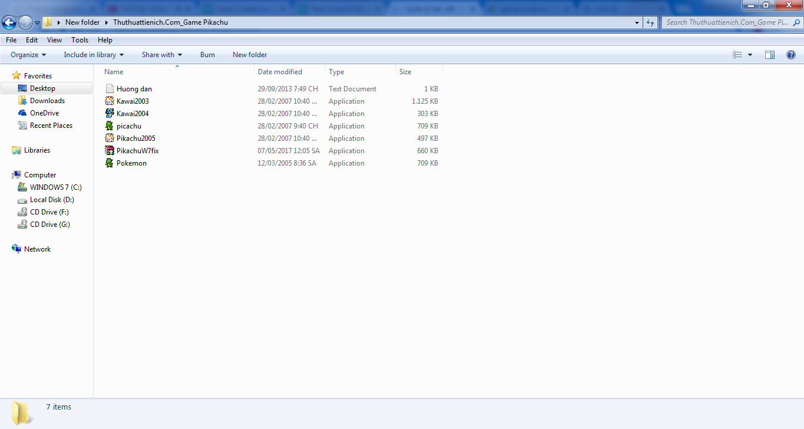This screenshot has height=429, width=804.
Task: Click the Kawai2003 application icon
Action: pyautogui.click(x=109, y=101)
